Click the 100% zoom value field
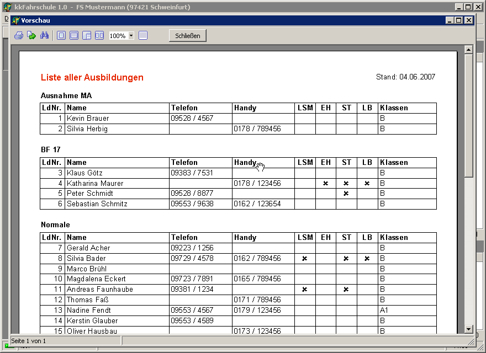The width and height of the screenshot is (486, 353). coord(118,36)
